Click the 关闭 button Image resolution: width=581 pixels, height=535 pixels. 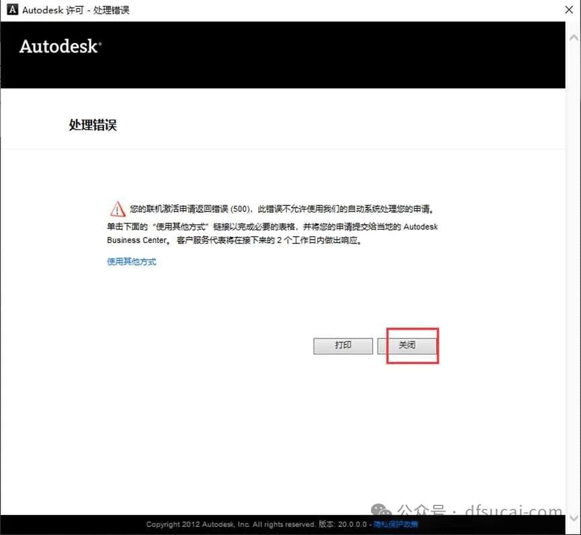click(407, 346)
